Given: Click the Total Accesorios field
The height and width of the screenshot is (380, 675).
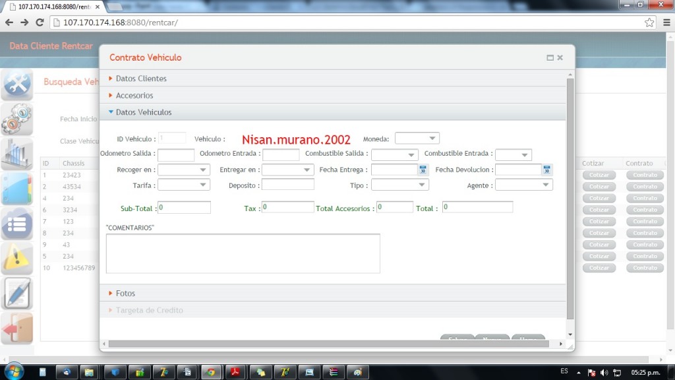Looking at the screenshot, I should pyautogui.click(x=395, y=207).
